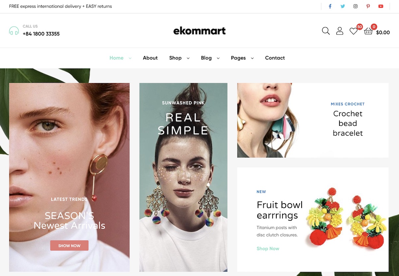
Task: Open the user account icon
Action: (339, 31)
